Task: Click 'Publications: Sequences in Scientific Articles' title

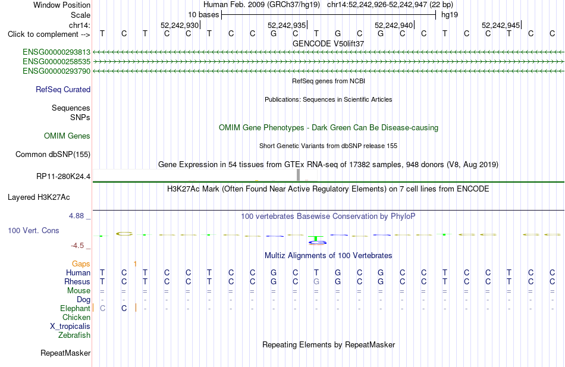Action: tap(328, 99)
